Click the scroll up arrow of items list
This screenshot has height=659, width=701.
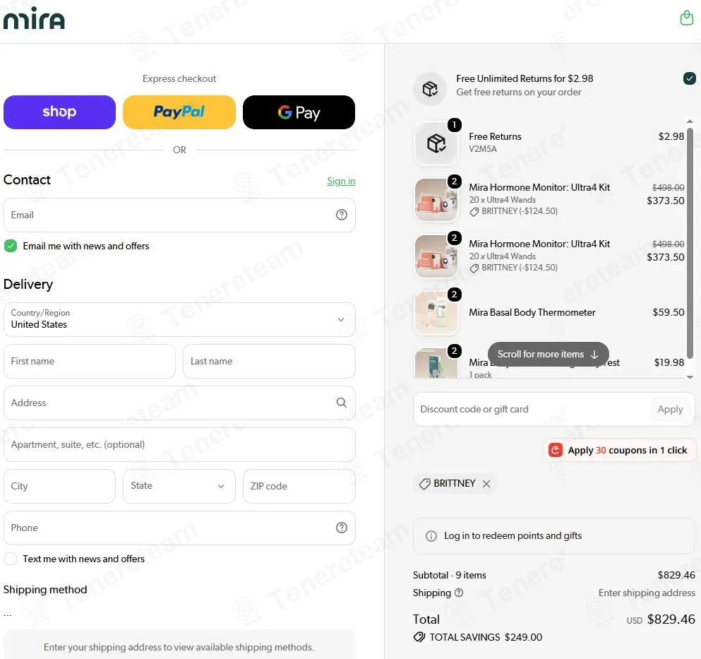tap(690, 121)
